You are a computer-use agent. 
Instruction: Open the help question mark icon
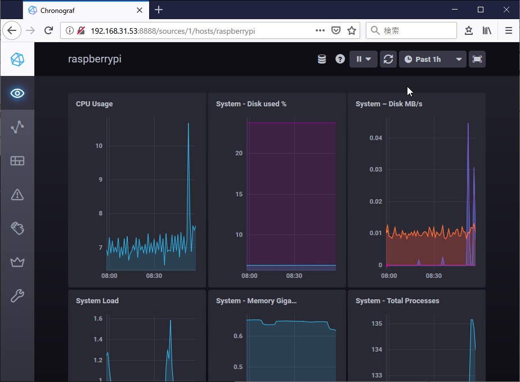[x=340, y=59]
